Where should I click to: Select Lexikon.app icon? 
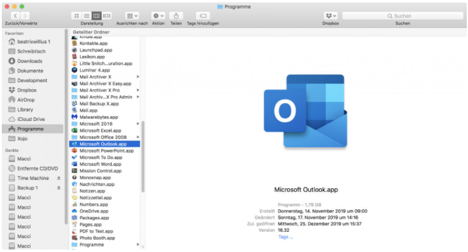tap(74, 57)
